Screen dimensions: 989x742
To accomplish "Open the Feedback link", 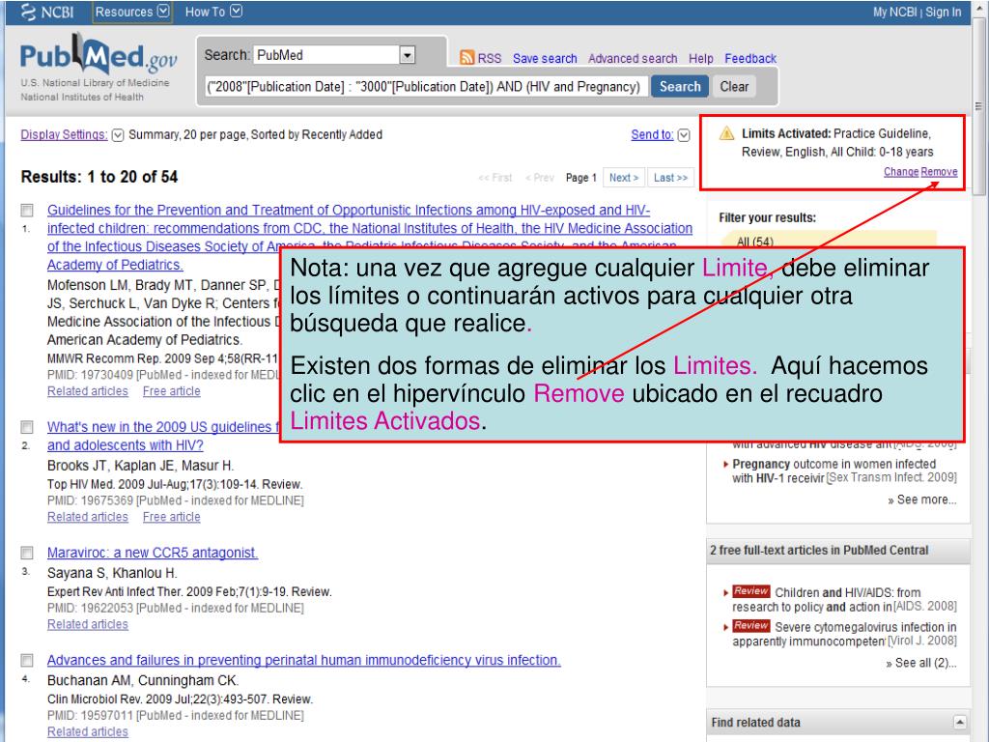I will (750, 58).
